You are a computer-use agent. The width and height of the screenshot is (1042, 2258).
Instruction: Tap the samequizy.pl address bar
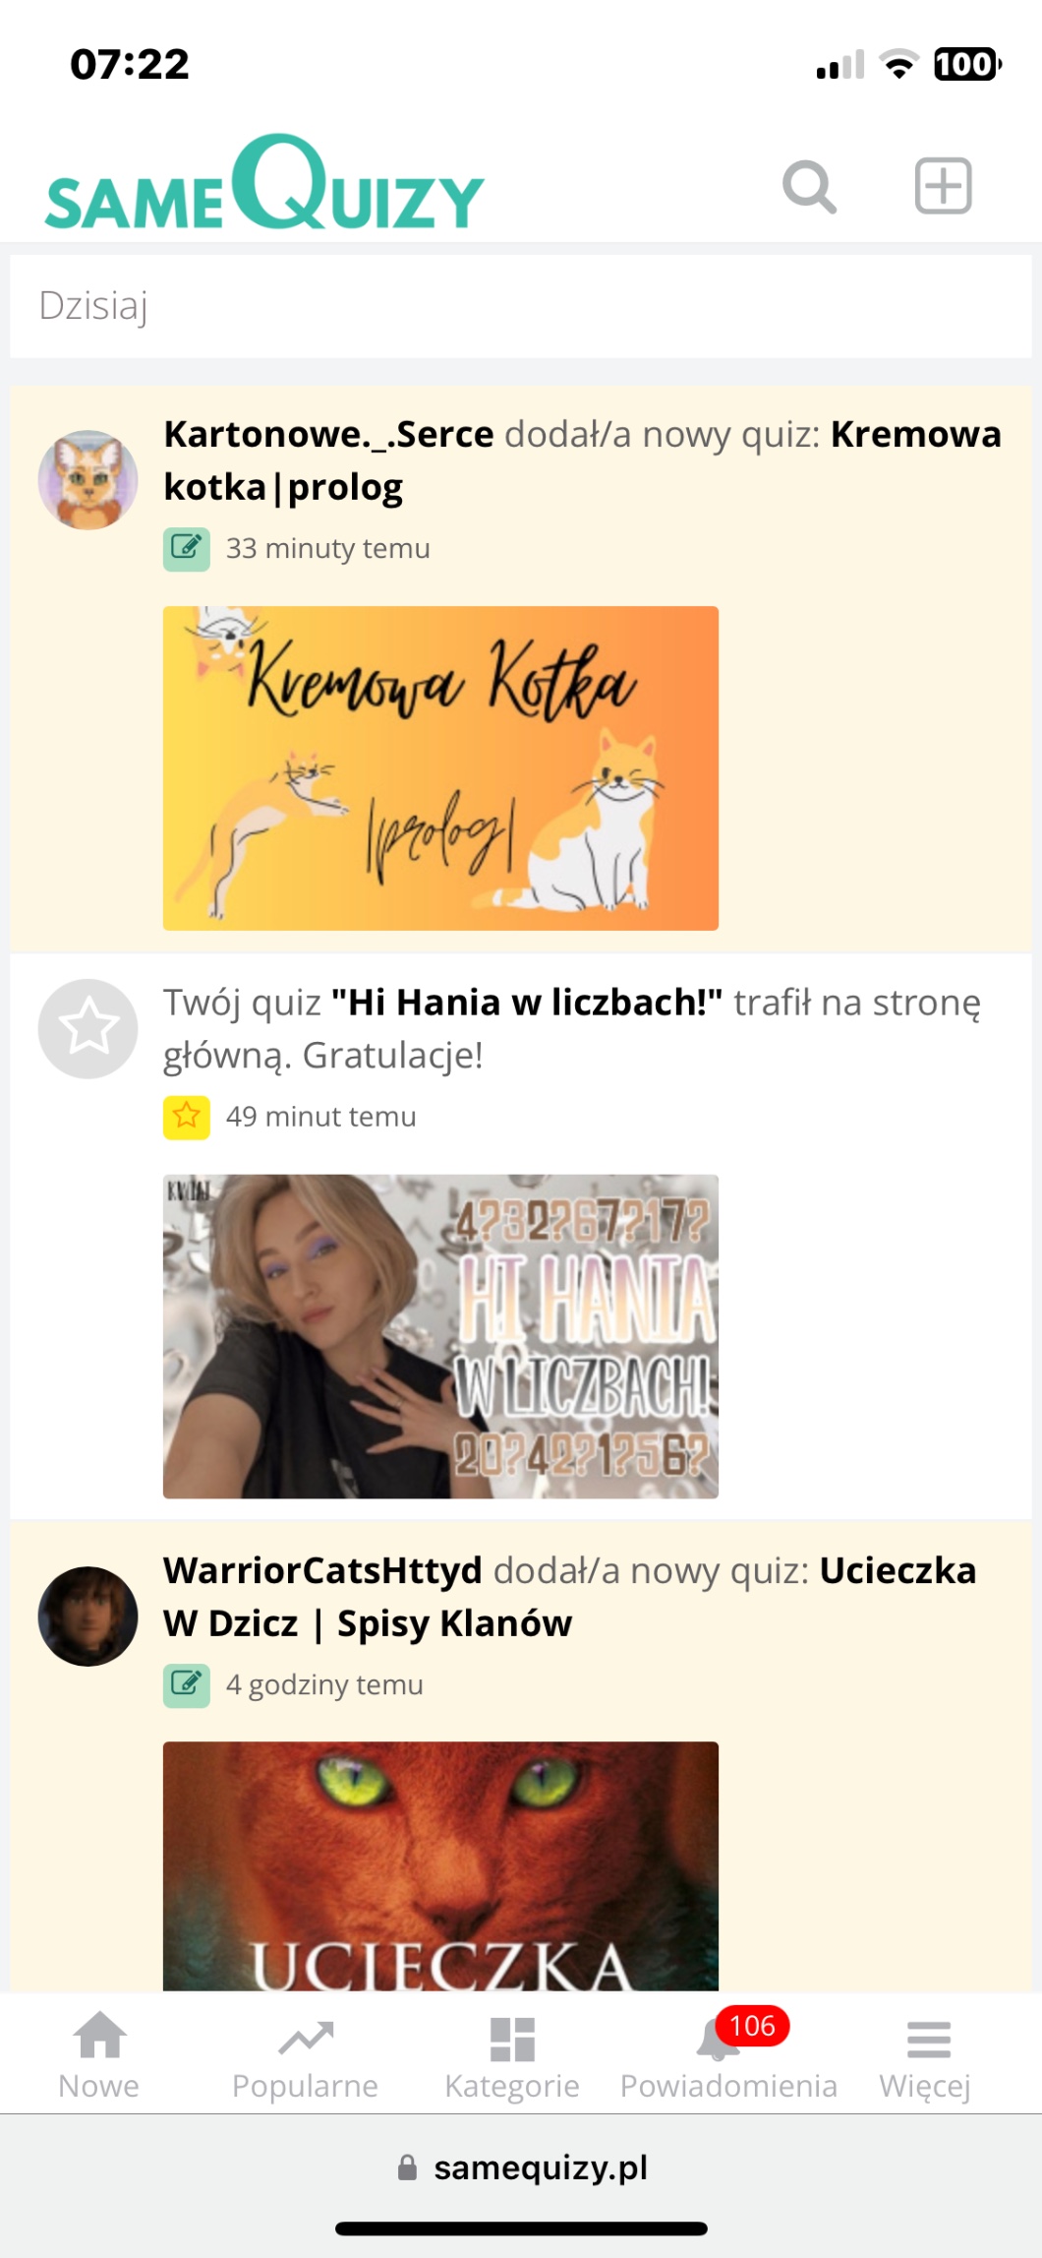tap(521, 2167)
